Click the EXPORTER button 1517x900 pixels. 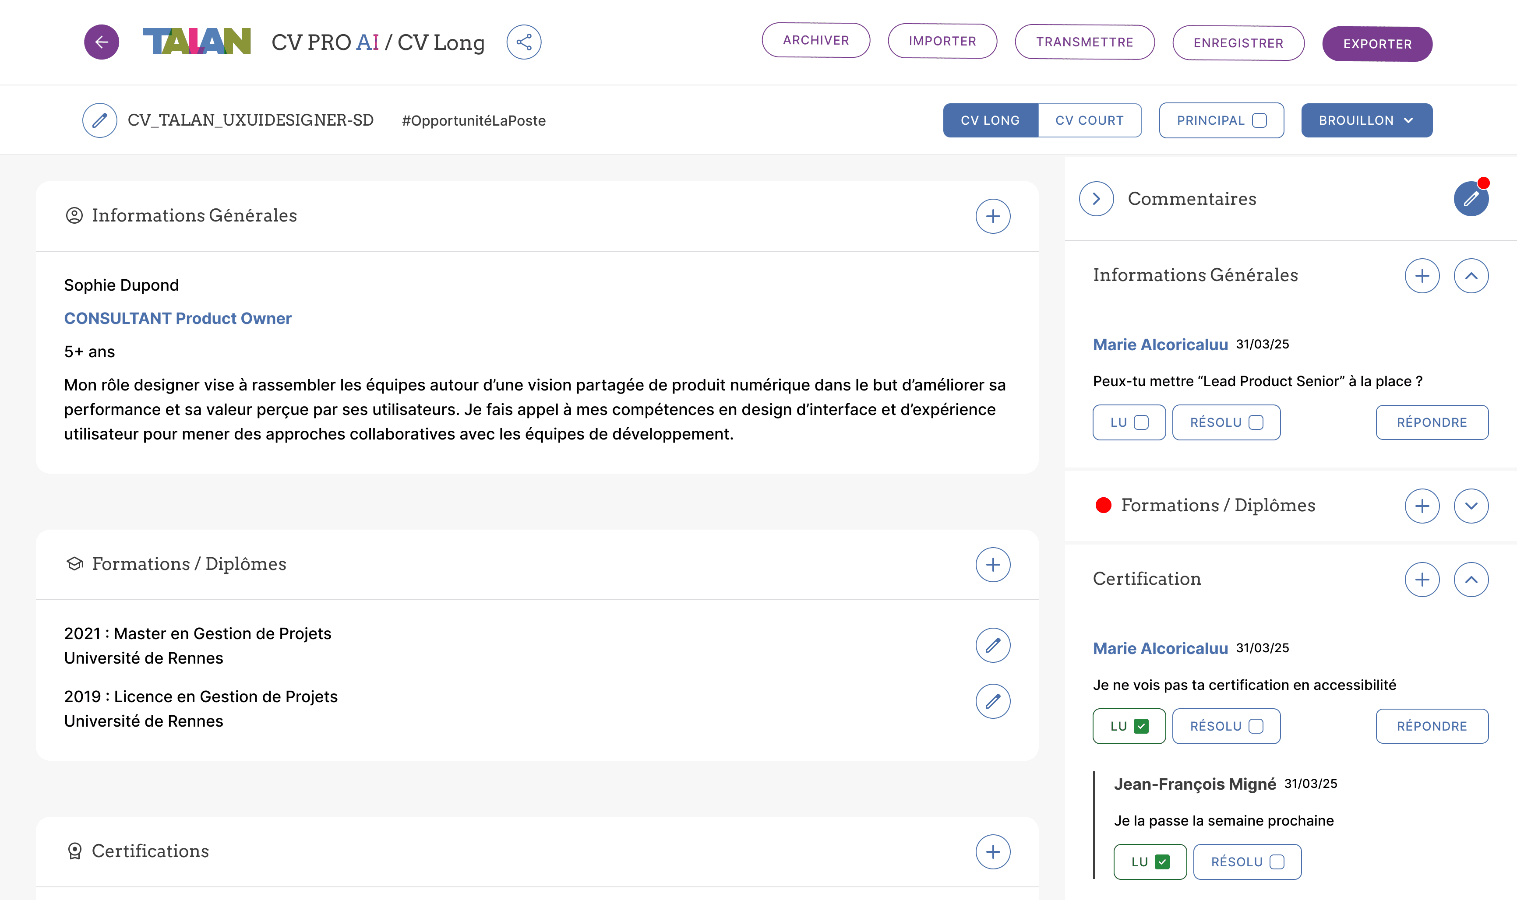(x=1376, y=44)
